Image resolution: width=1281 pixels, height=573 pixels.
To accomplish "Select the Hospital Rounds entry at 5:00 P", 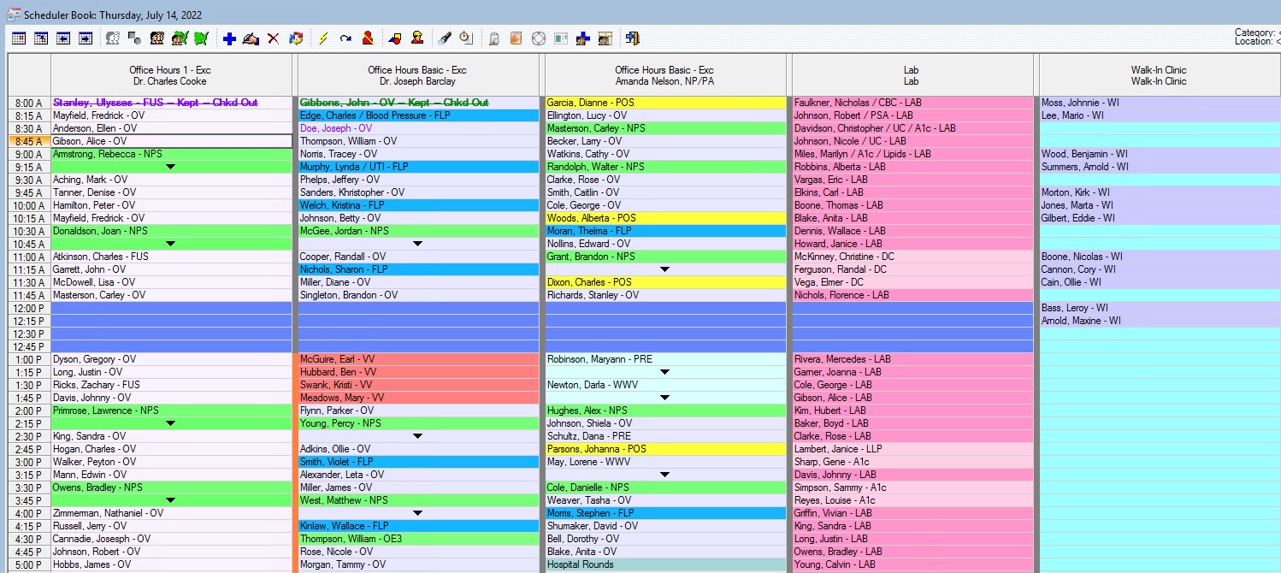I will point(663,564).
